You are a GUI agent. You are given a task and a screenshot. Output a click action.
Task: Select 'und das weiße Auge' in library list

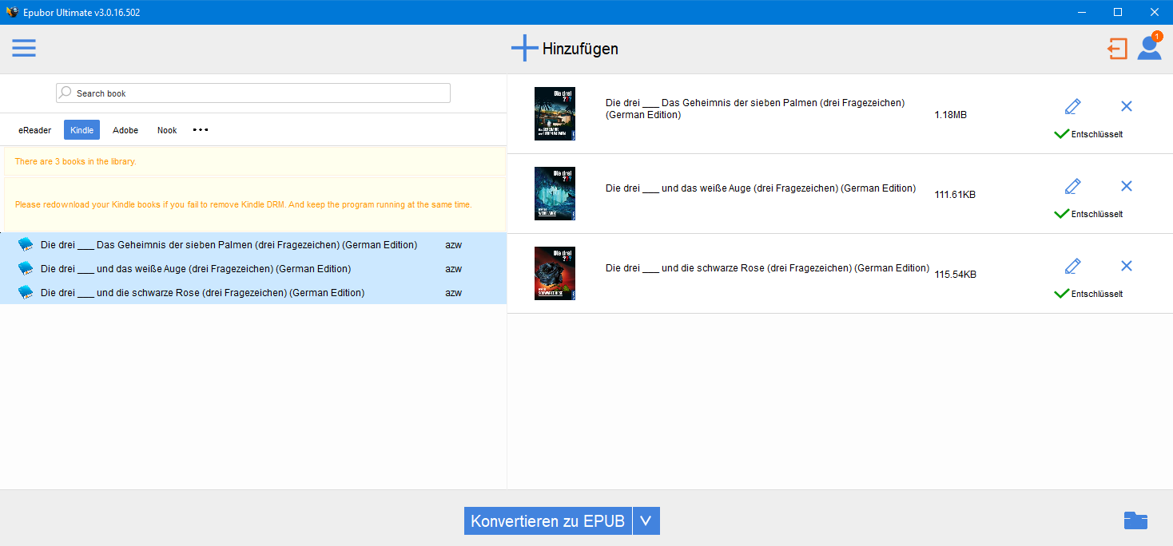pos(196,269)
